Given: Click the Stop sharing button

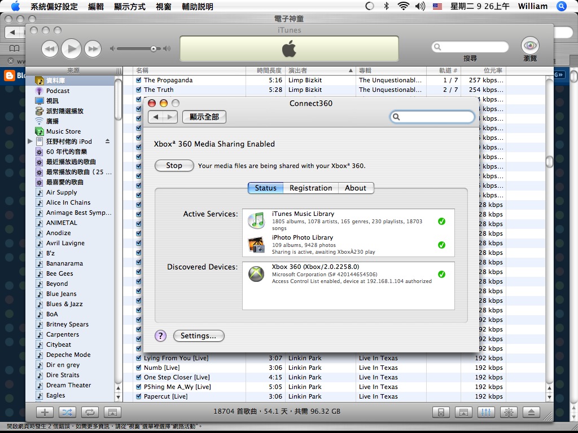Looking at the screenshot, I should click(x=174, y=166).
